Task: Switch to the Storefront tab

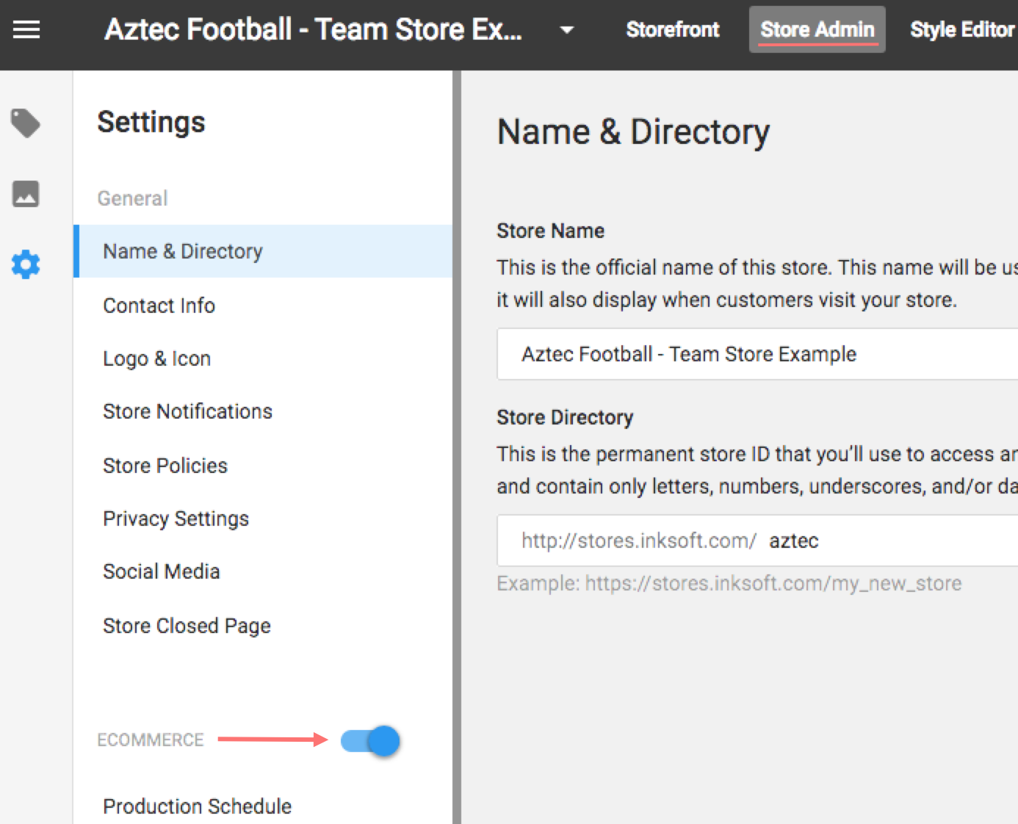Action: [x=672, y=30]
